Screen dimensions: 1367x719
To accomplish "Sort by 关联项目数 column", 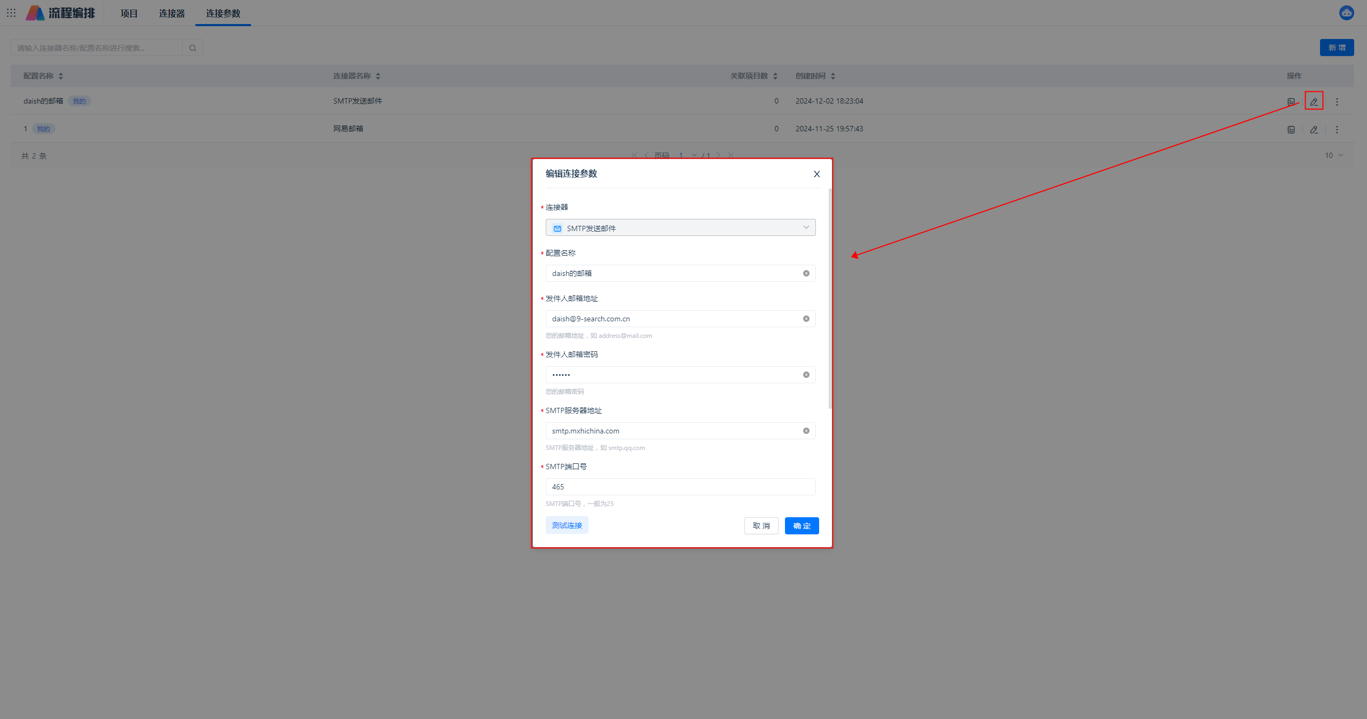I will (x=775, y=76).
